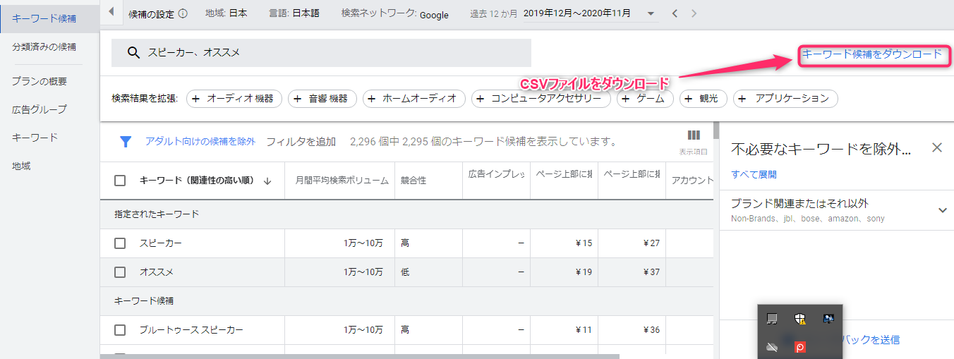Switch to プランの概要 in the sidebar
The image size is (954, 359).
[x=40, y=81]
